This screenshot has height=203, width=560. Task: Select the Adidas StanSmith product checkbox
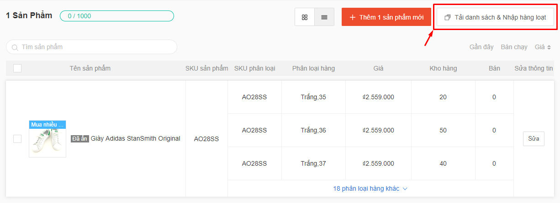(x=17, y=139)
